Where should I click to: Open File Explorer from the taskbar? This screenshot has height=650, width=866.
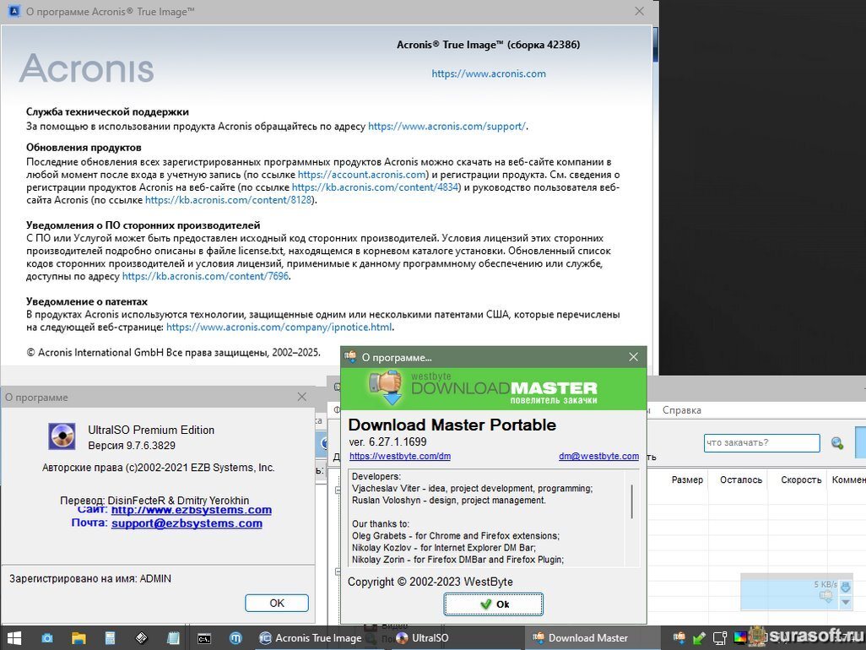(x=78, y=638)
